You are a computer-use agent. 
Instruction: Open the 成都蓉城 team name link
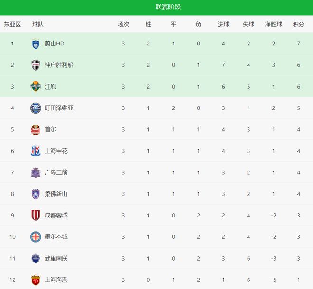pyautogui.click(x=56, y=215)
